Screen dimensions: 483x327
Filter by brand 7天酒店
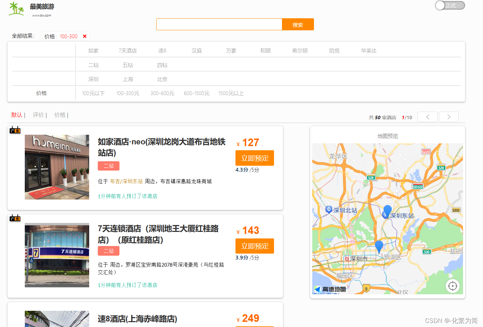[128, 51]
